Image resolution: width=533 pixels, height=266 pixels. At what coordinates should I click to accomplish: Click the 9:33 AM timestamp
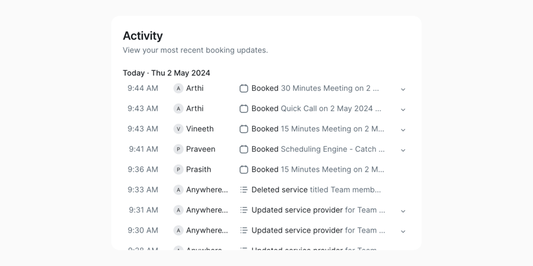pyautogui.click(x=143, y=190)
